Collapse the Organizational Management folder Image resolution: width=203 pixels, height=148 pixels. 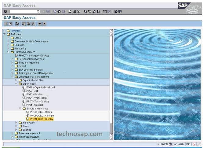click(12, 76)
